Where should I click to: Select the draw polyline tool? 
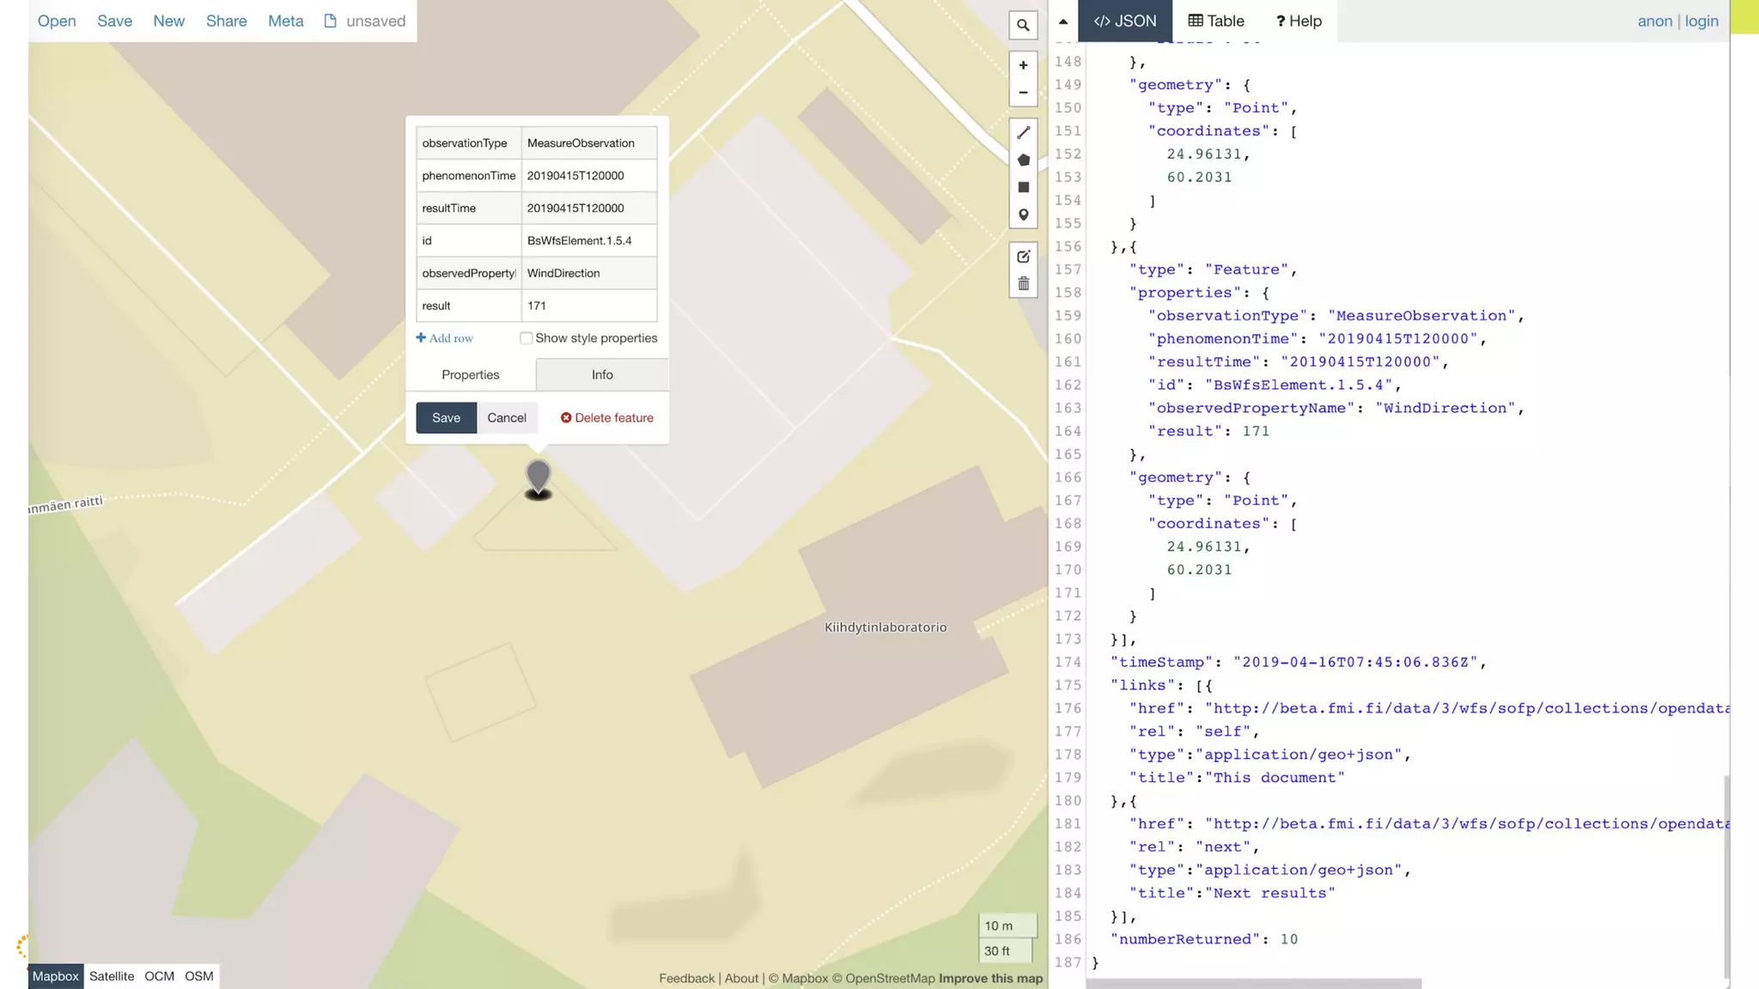(x=1023, y=132)
